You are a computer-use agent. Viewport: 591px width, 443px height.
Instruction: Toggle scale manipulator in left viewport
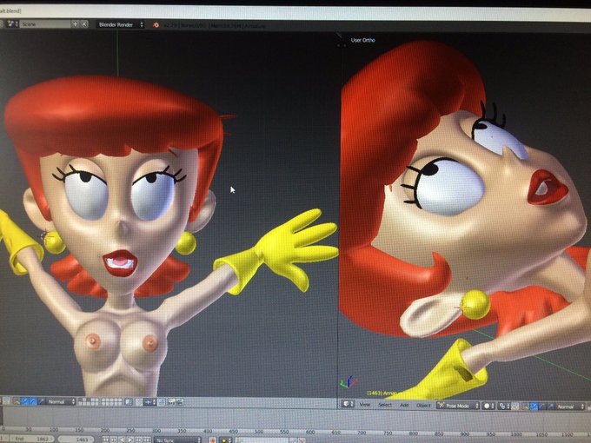[41, 401]
